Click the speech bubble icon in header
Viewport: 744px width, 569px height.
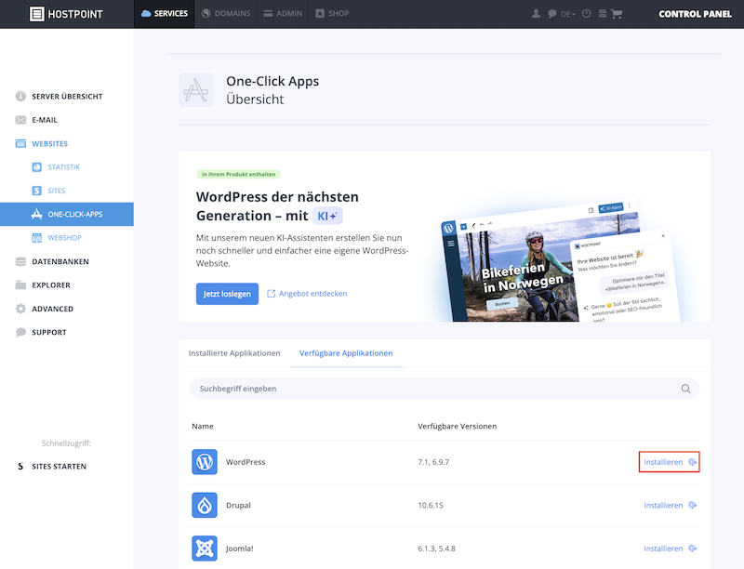551,14
